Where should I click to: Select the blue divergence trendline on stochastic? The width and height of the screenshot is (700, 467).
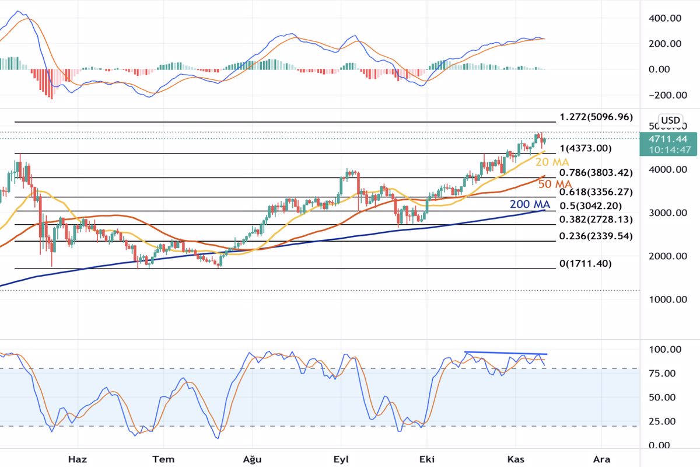(x=505, y=354)
